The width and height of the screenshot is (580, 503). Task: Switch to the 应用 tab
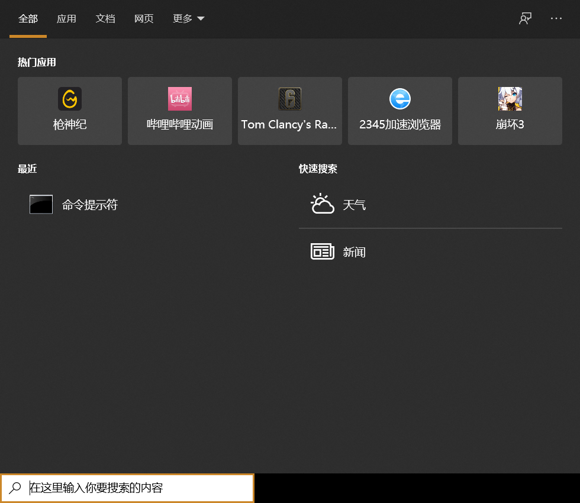66,18
